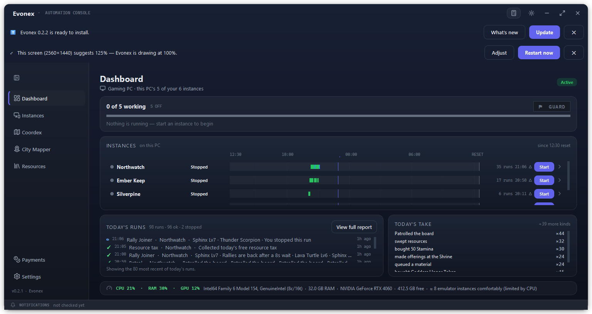Toggle the GUARD flag button

(552, 107)
